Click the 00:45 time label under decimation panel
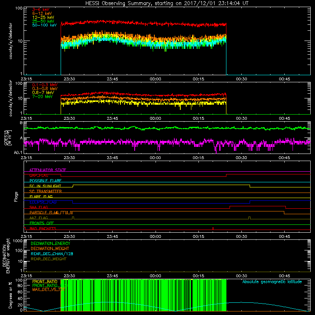Image resolution: width=315 pixels, height=315 pixels. 284,276
